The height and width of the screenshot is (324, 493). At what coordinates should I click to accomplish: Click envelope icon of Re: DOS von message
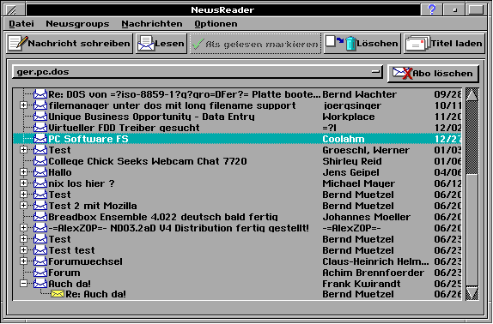point(40,94)
